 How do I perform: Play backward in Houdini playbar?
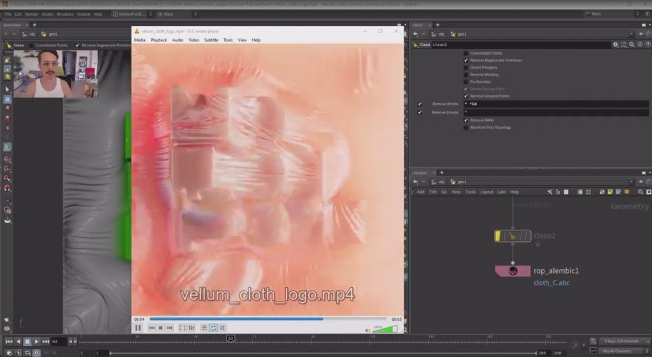(18, 341)
